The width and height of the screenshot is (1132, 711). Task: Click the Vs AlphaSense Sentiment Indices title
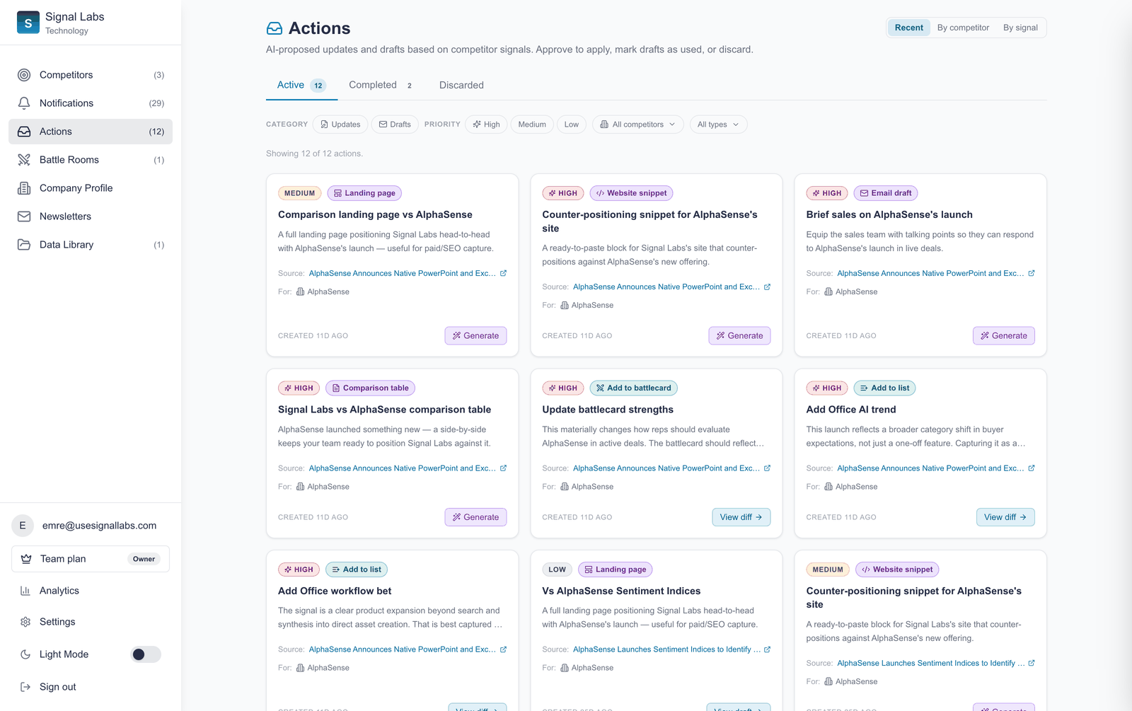(621, 591)
